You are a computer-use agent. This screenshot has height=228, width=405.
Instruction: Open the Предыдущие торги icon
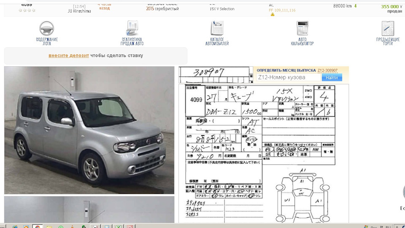[x=388, y=28]
